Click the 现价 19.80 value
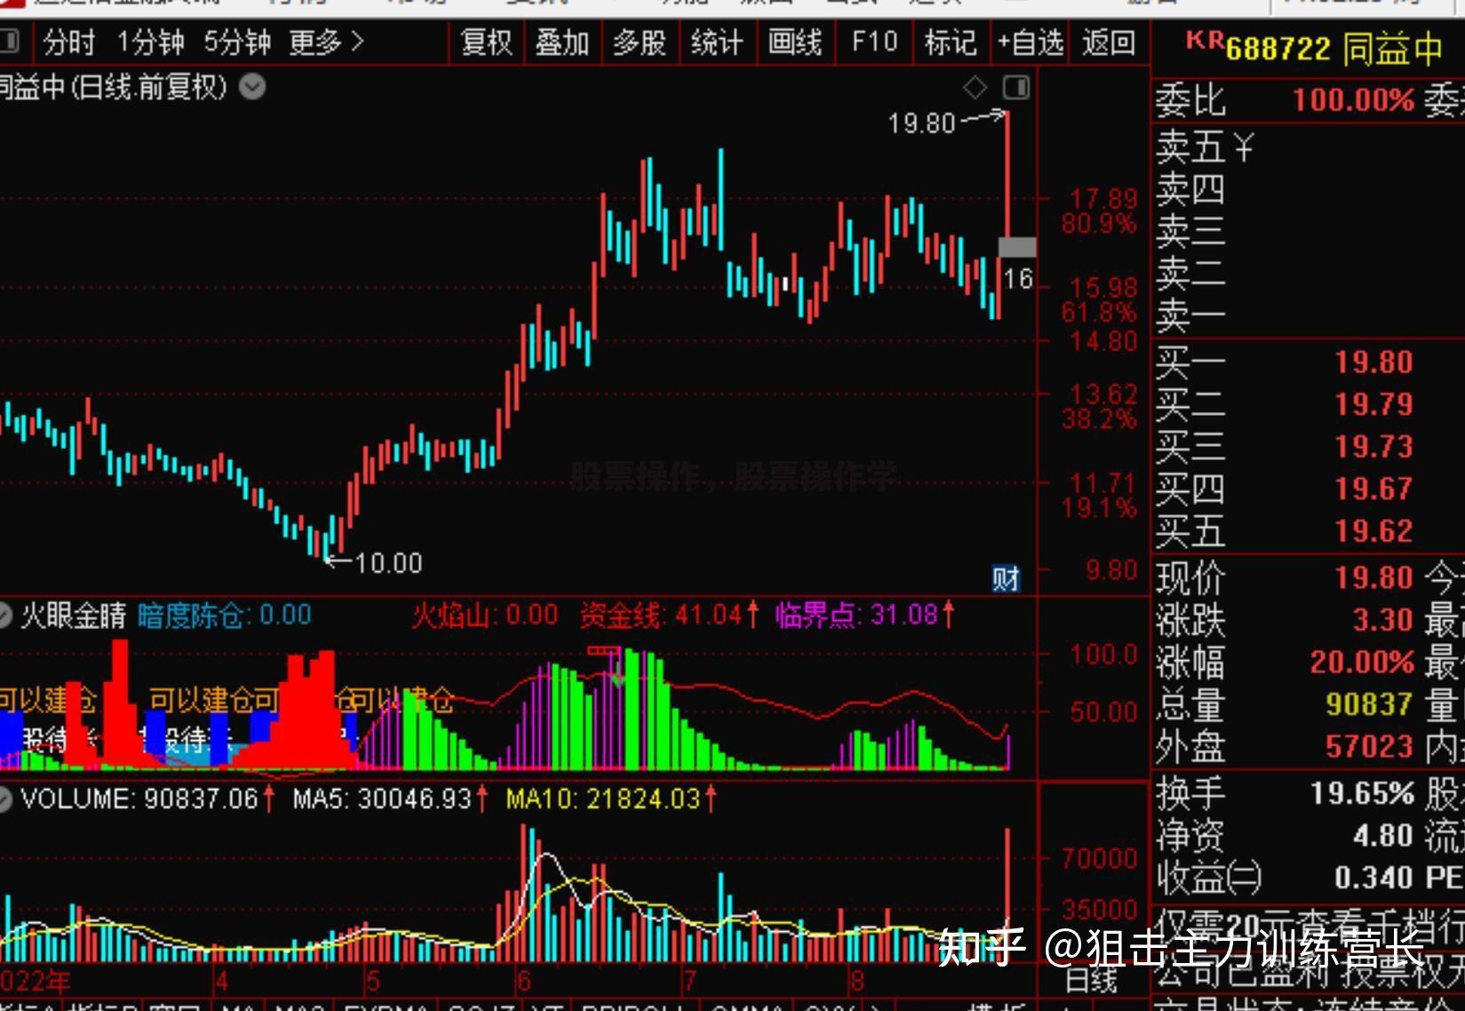This screenshot has height=1011, width=1465. pyautogui.click(x=1373, y=578)
